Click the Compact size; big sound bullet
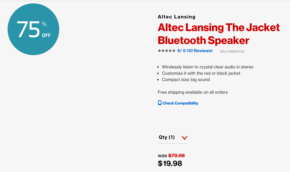 186,80
